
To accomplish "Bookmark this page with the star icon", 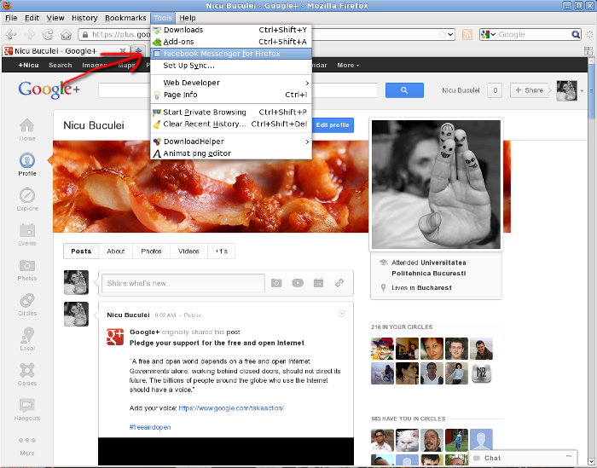I will pyautogui.click(x=442, y=34).
